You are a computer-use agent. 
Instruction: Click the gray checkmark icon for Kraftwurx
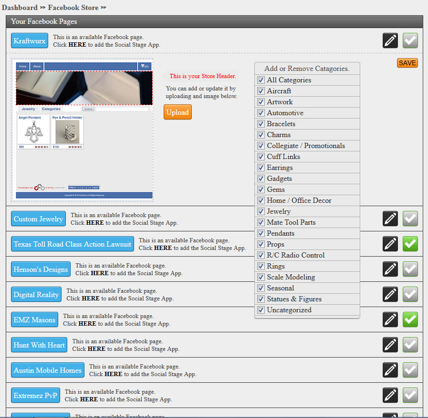tap(410, 41)
